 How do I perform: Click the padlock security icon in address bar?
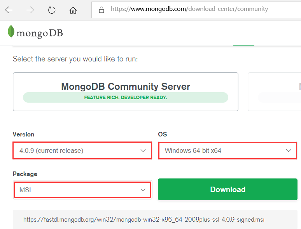click(101, 10)
